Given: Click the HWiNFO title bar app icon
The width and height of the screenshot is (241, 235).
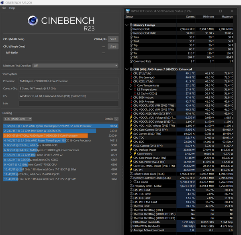Looking at the screenshot, I should tap(128, 11).
